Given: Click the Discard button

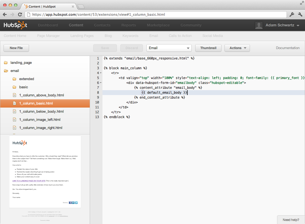Looking at the screenshot, I should (131, 48).
